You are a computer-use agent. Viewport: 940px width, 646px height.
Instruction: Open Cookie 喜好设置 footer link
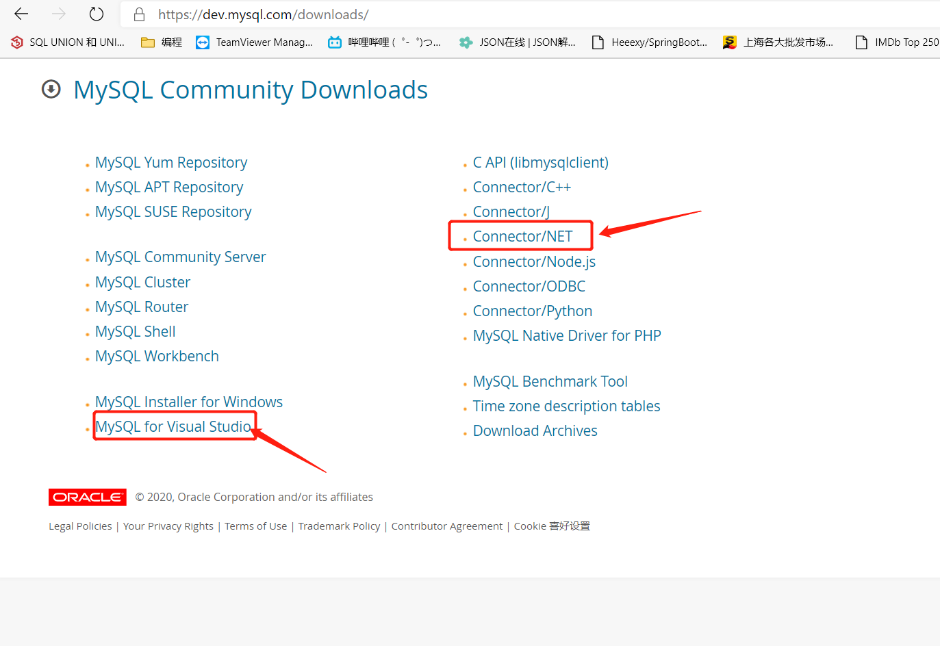tap(552, 526)
